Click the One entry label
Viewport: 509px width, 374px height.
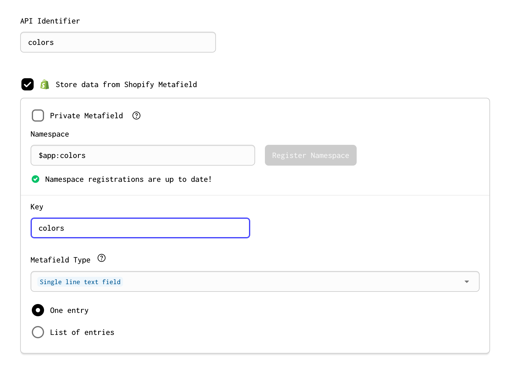tap(69, 310)
